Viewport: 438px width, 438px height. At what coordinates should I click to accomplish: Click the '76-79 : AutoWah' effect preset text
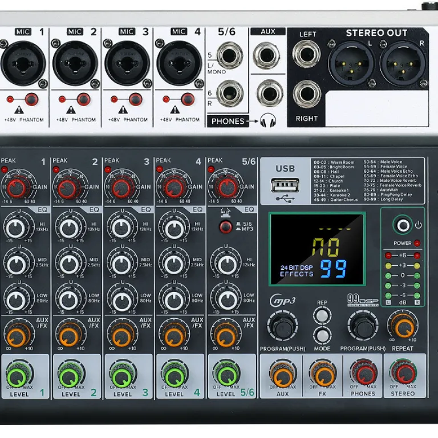(x=380, y=190)
